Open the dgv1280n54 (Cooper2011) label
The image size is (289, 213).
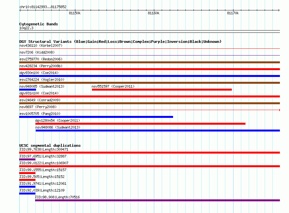(x=57, y=120)
